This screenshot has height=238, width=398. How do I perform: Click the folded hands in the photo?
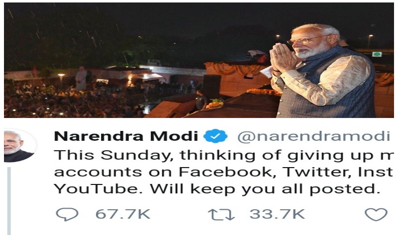(x=283, y=58)
